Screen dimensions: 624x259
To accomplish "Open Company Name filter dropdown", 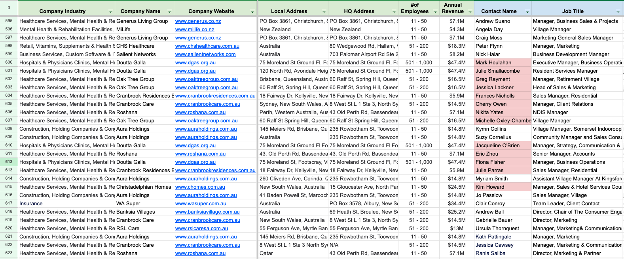I will (170, 11).
